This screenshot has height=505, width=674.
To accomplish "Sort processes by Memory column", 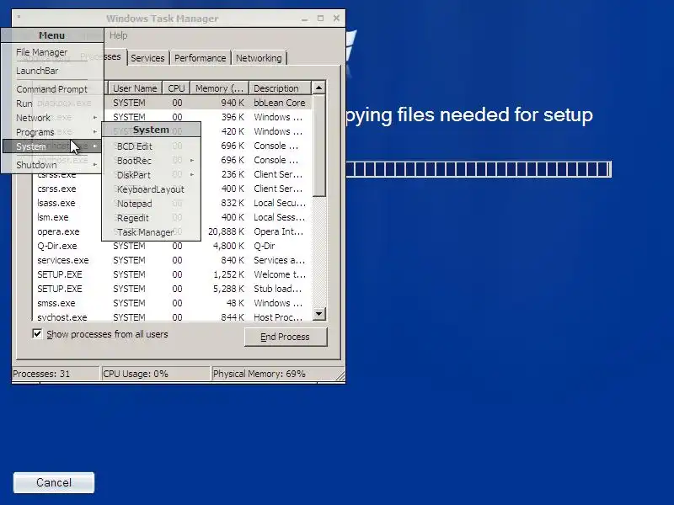I will tap(220, 88).
